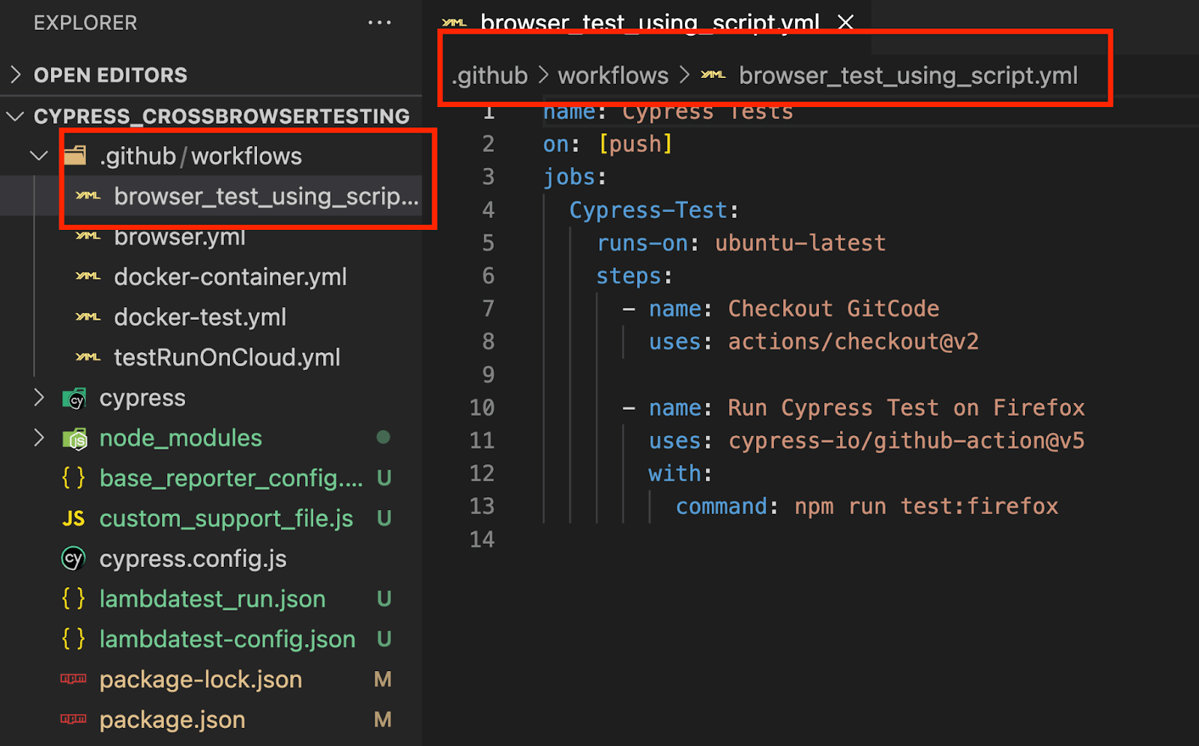Click YAML icon beside testRunOnCloud.yml
The image size is (1199, 746).
tap(88, 357)
